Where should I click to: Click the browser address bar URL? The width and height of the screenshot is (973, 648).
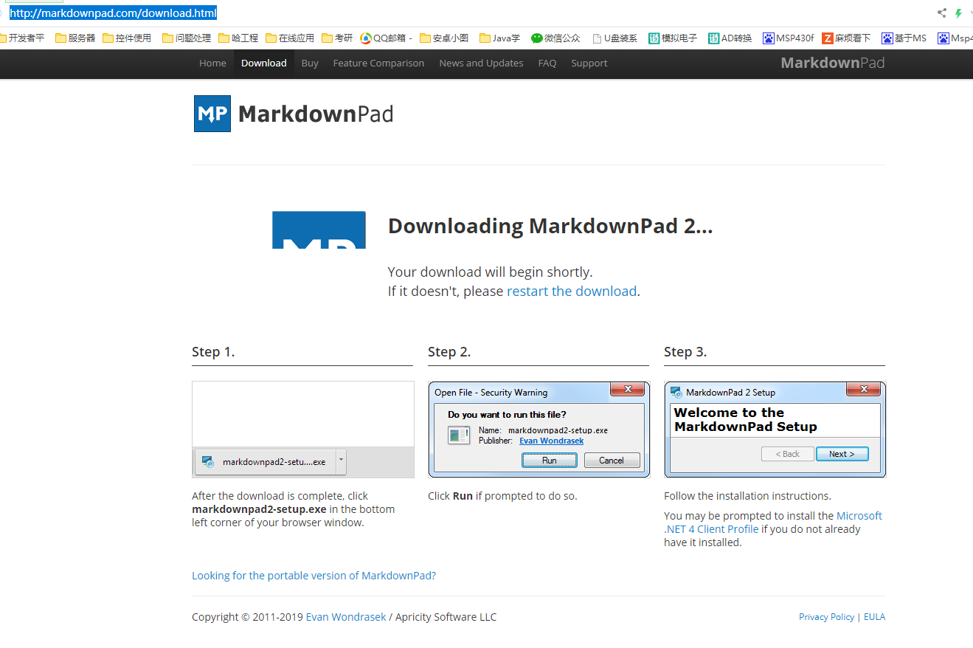click(111, 13)
